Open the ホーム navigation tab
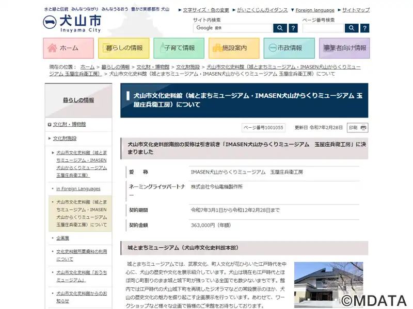The height and width of the screenshot is (309, 413). [x=68, y=48]
